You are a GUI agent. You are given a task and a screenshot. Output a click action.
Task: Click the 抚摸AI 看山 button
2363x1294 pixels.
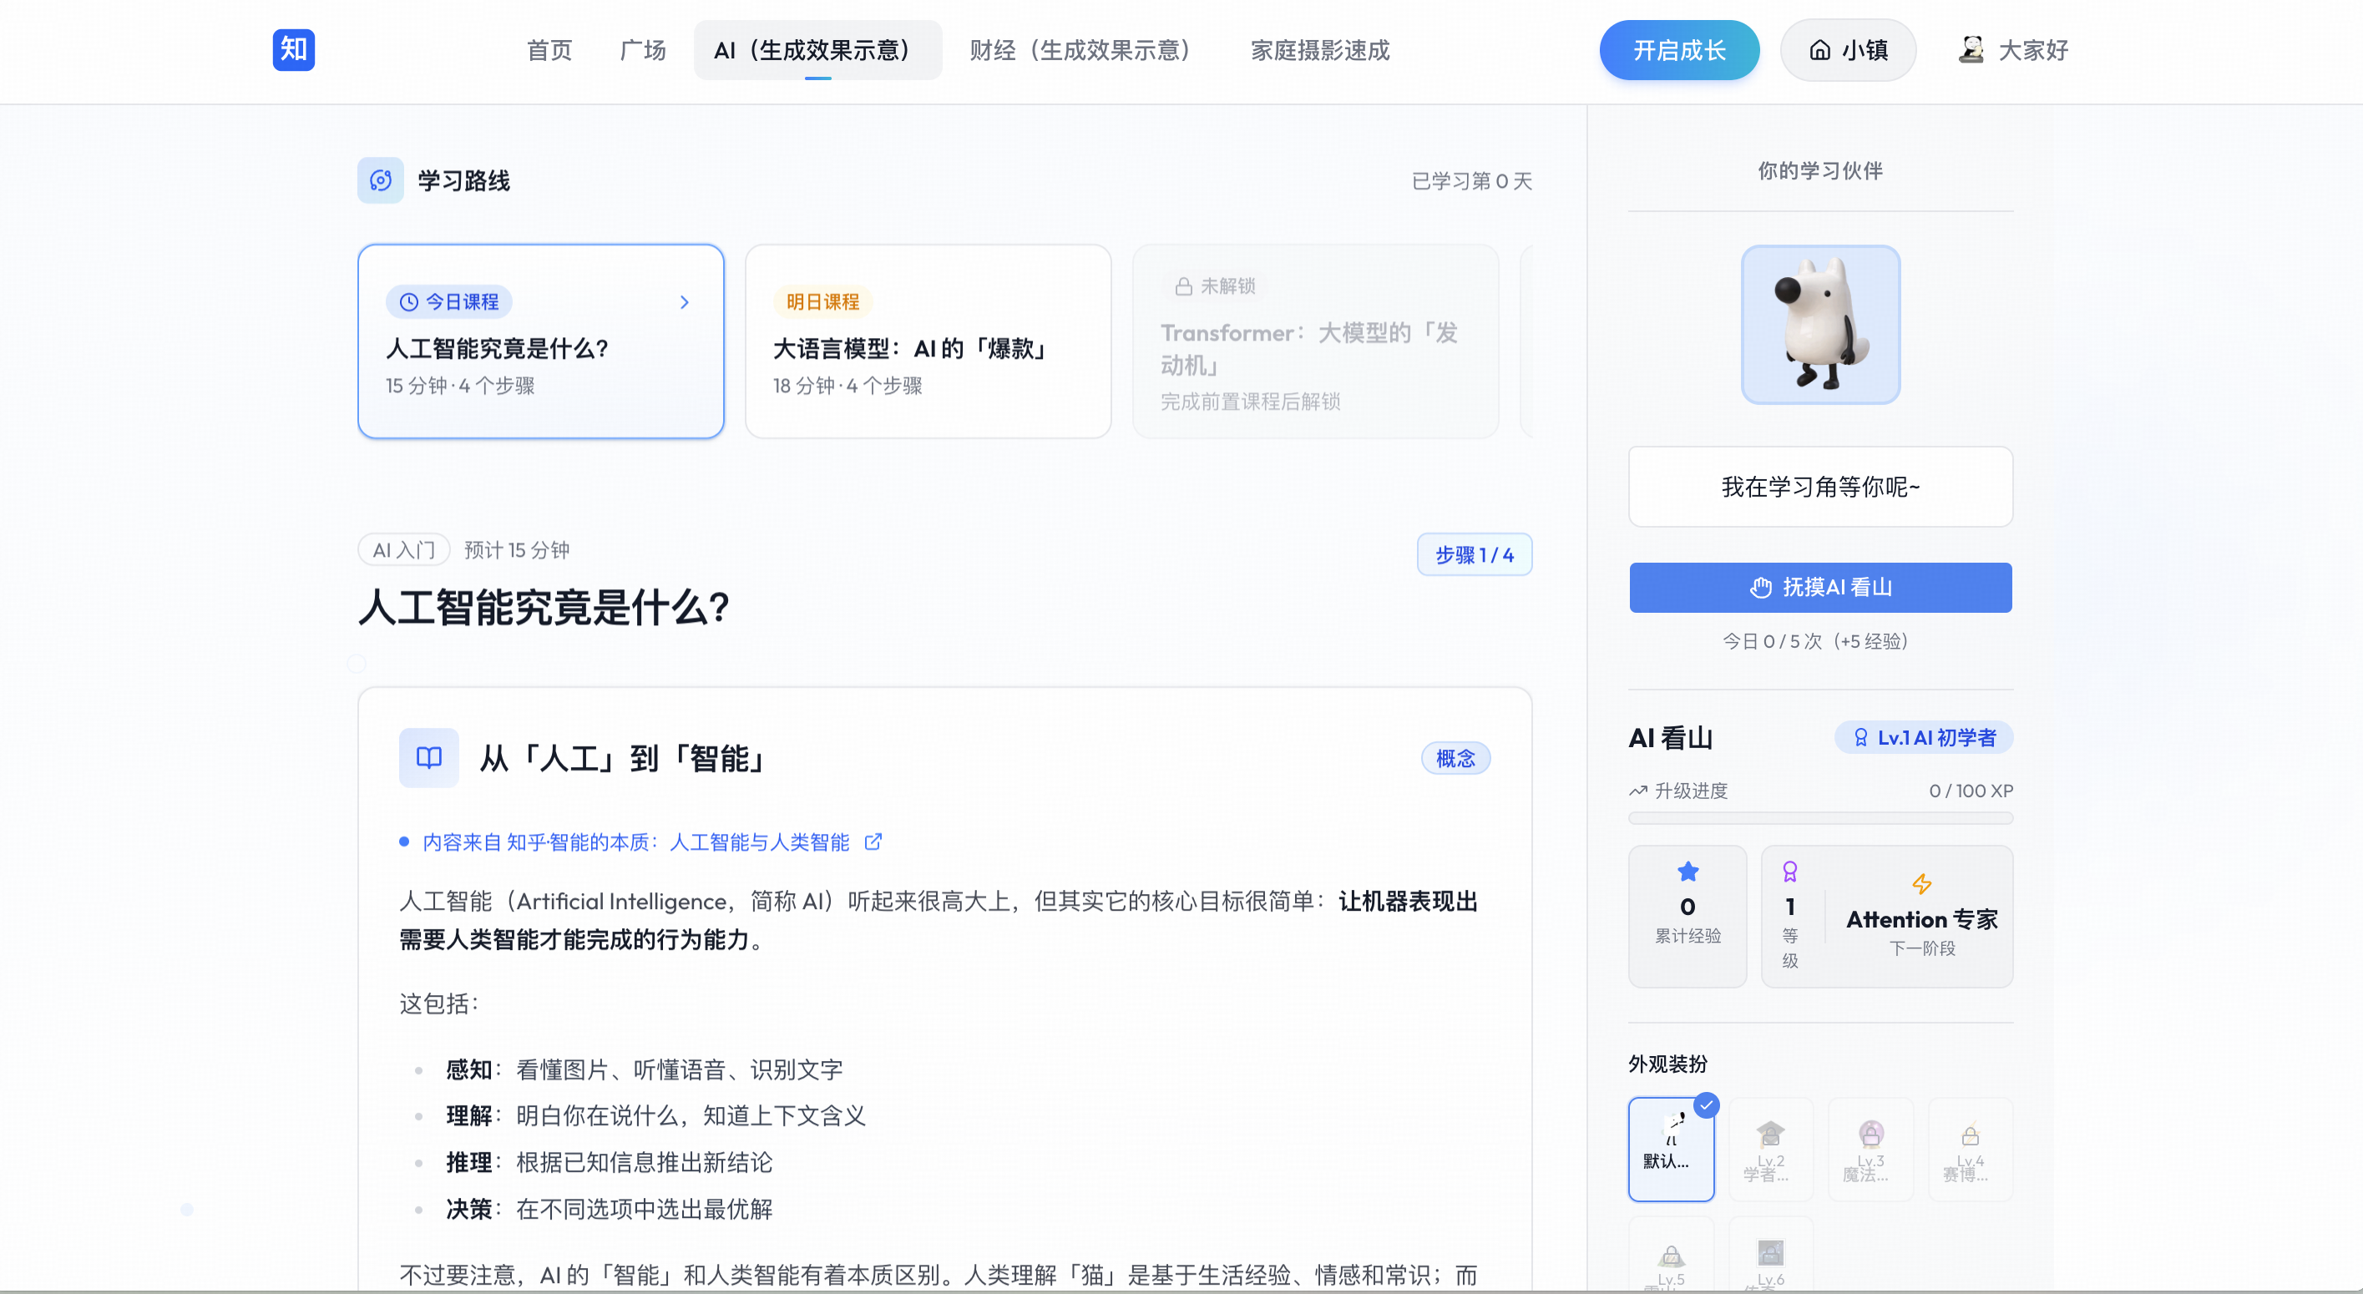click(1821, 588)
